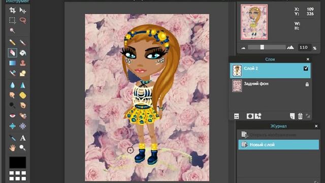
Task: Select the Dodge tool
Action: point(12,105)
